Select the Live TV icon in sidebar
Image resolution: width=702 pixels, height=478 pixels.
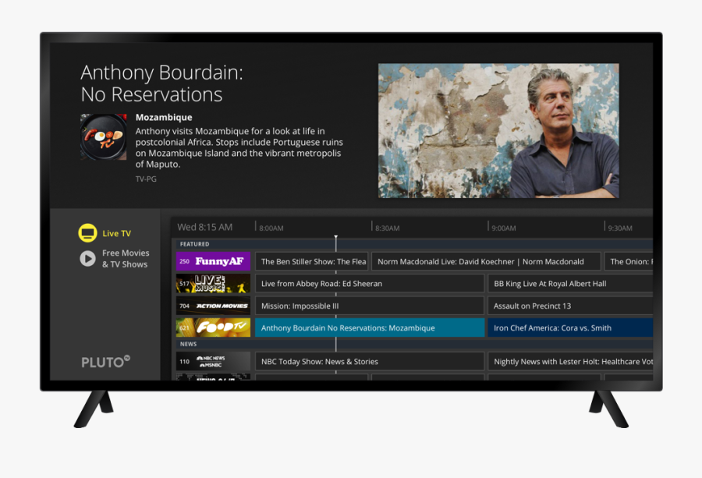click(87, 232)
